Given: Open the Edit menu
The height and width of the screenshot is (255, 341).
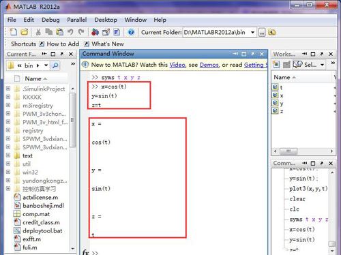Looking at the screenshot, I should coord(29,20).
